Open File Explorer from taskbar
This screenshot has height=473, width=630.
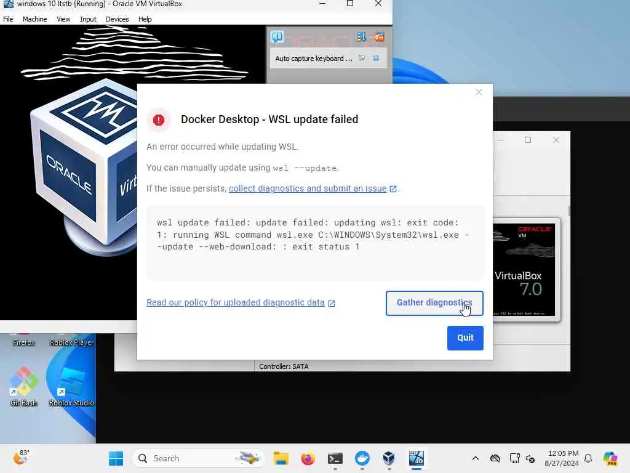(281, 458)
